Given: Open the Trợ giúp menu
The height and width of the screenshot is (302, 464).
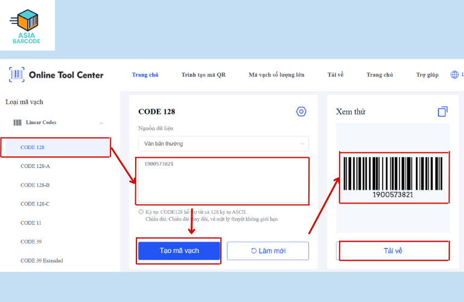Looking at the screenshot, I should click(427, 75).
